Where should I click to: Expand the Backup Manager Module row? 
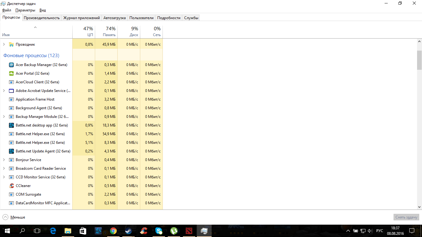[4, 117]
